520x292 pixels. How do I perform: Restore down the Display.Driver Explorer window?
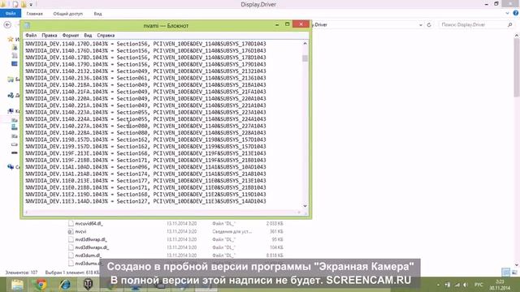pos(496,4)
